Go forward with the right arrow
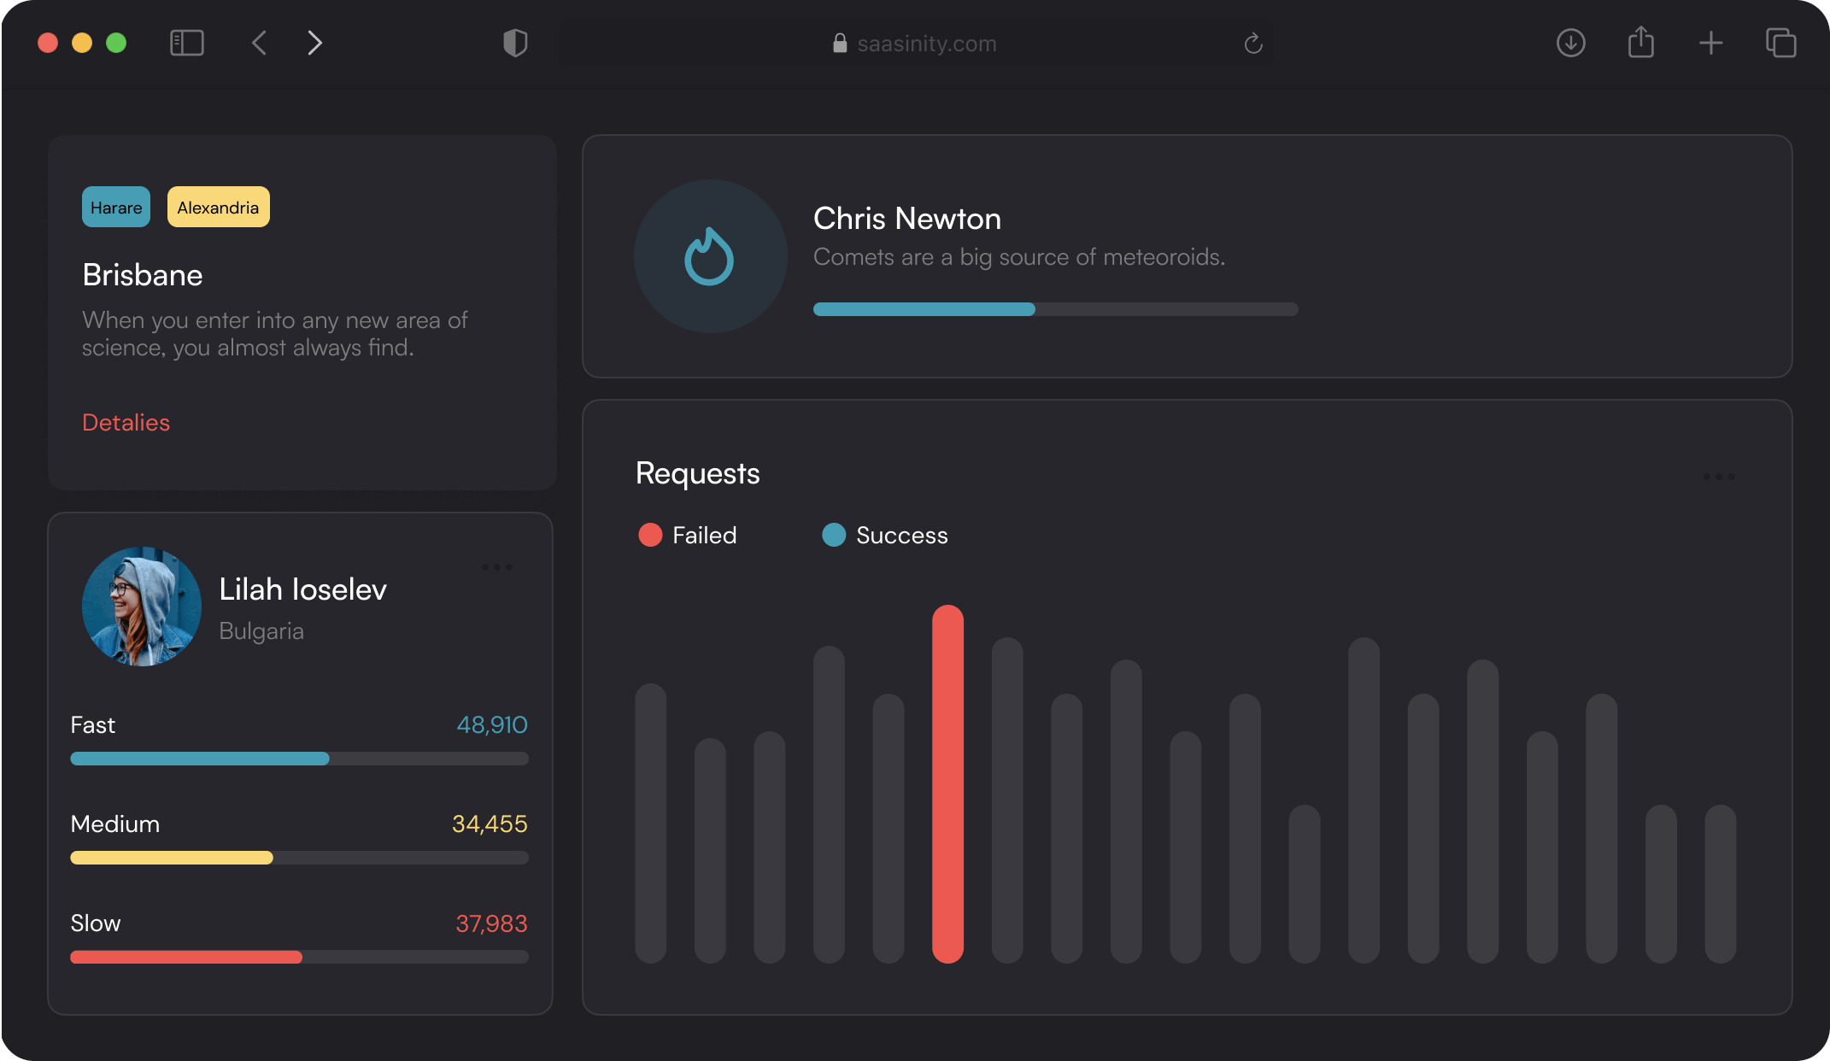This screenshot has width=1830, height=1061. point(314,43)
